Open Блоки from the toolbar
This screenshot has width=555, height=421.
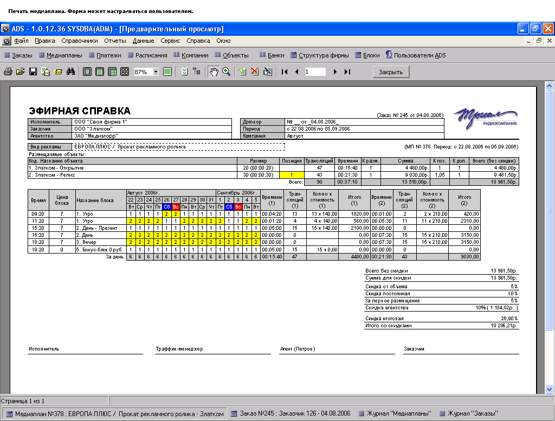point(367,55)
